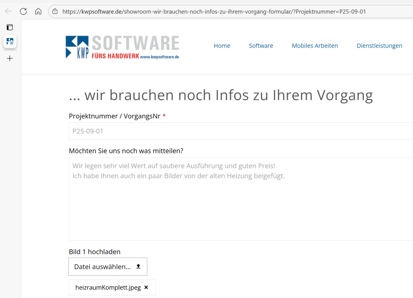Open the Dienstleistungen menu item
The width and height of the screenshot is (413, 298).
[379, 46]
